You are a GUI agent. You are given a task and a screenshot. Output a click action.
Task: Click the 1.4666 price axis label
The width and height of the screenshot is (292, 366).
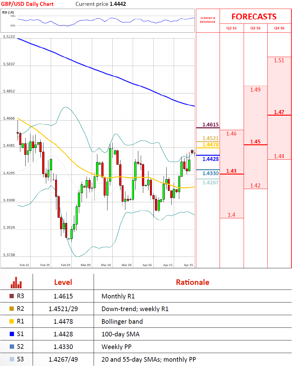9,118
